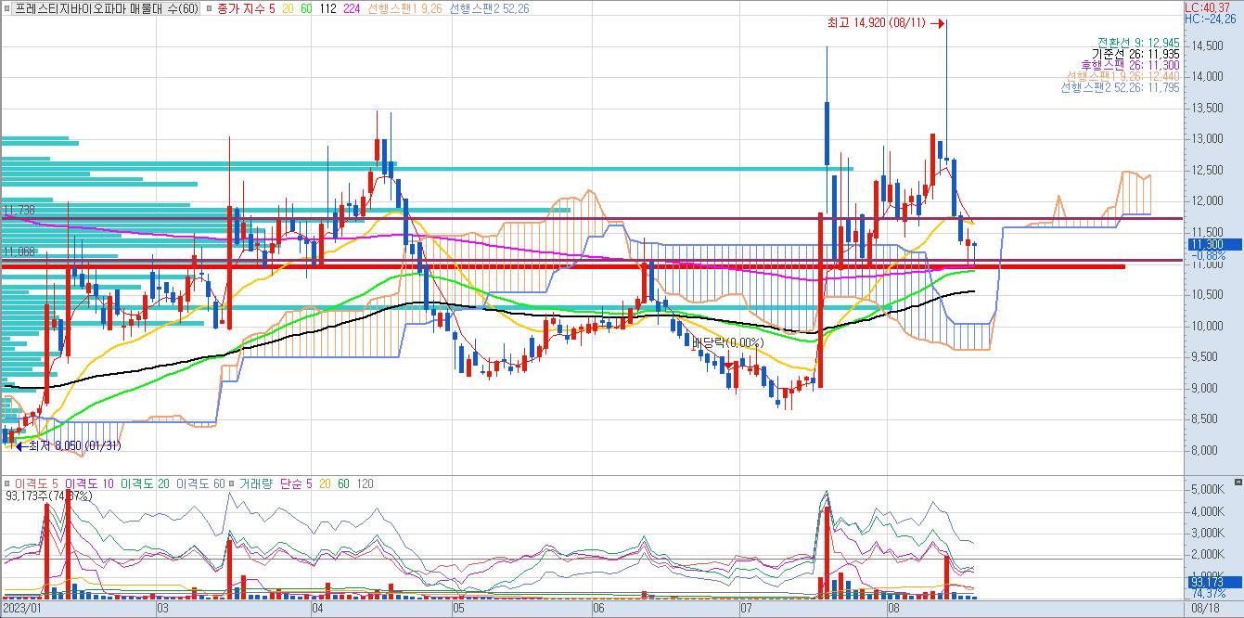Click the square marker before 종가 지수

(209, 8)
